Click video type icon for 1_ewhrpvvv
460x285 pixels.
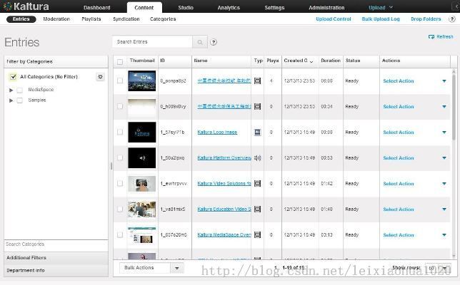(257, 183)
